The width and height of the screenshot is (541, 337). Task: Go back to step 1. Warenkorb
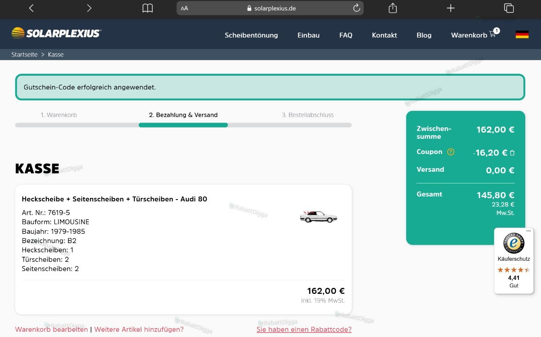point(59,115)
